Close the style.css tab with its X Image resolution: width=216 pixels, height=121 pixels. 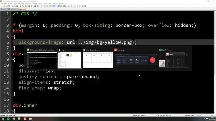click(26, 9)
